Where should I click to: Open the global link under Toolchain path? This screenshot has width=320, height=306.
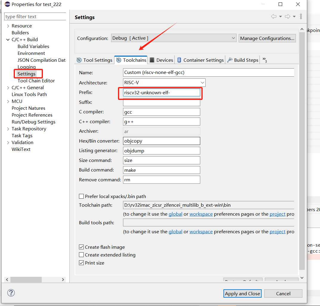175,214
